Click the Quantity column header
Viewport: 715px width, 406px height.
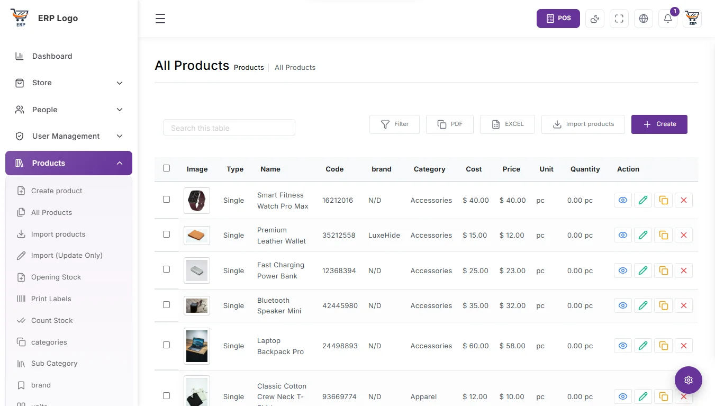[585, 169]
